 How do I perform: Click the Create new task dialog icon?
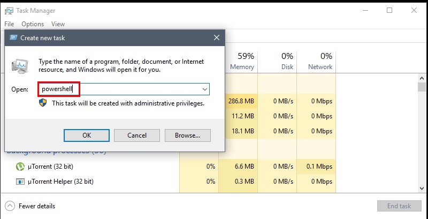13,37
